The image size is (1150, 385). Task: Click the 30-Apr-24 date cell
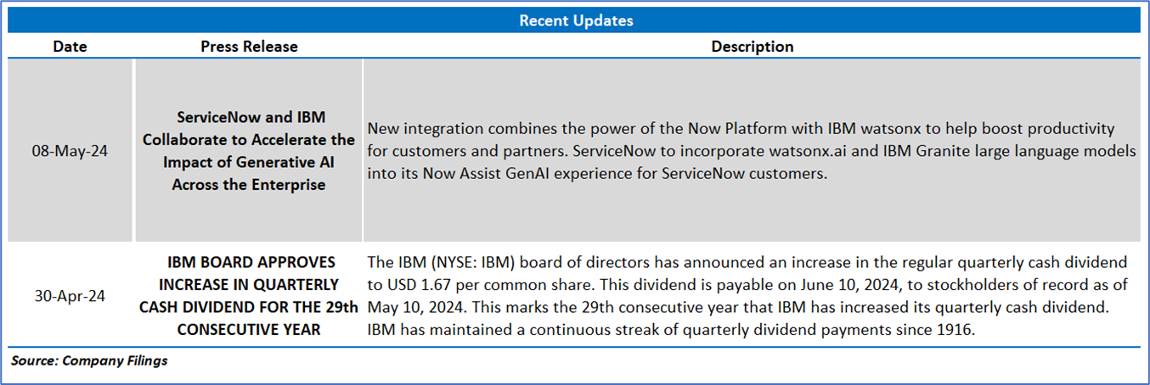click(70, 296)
